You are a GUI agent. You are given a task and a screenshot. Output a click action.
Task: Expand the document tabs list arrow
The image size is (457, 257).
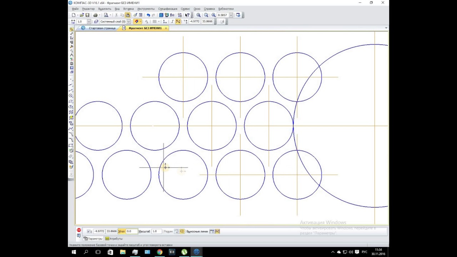[386, 28]
